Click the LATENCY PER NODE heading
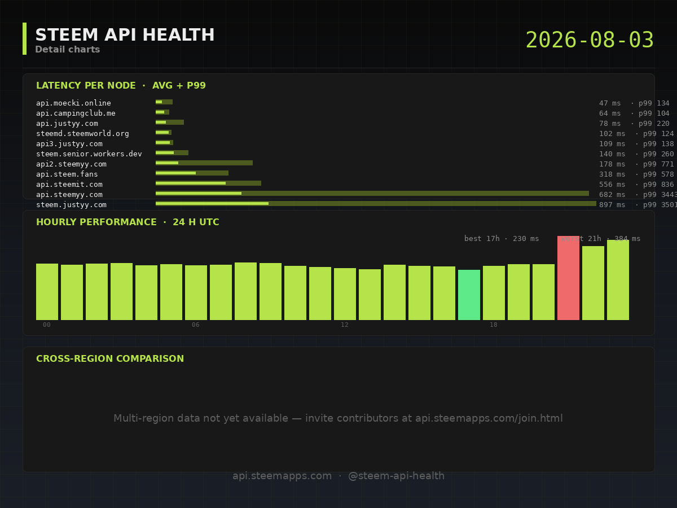This screenshot has height=508, width=677. [121, 86]
